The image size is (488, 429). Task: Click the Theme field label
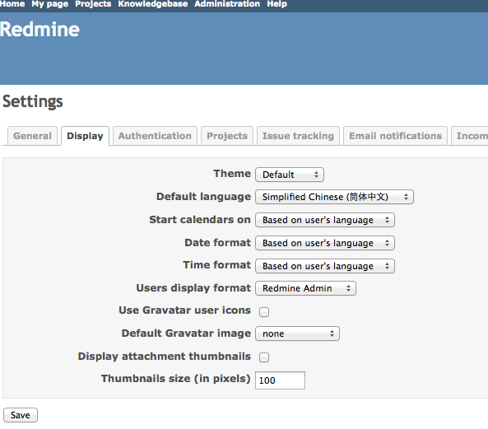pyautogui.click(x=232, y=174)
